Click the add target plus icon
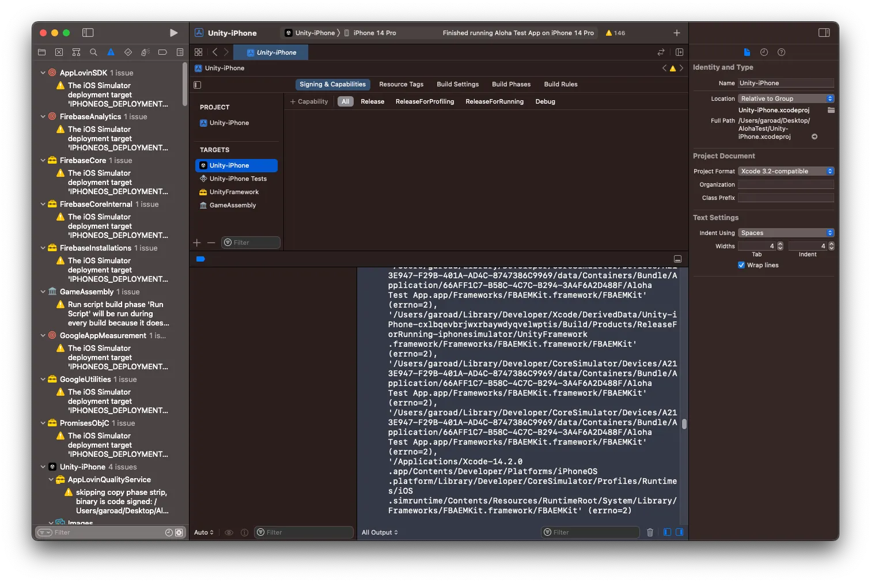 [197, 243]
